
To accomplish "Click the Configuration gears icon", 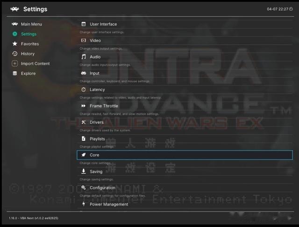I will 84,187.
